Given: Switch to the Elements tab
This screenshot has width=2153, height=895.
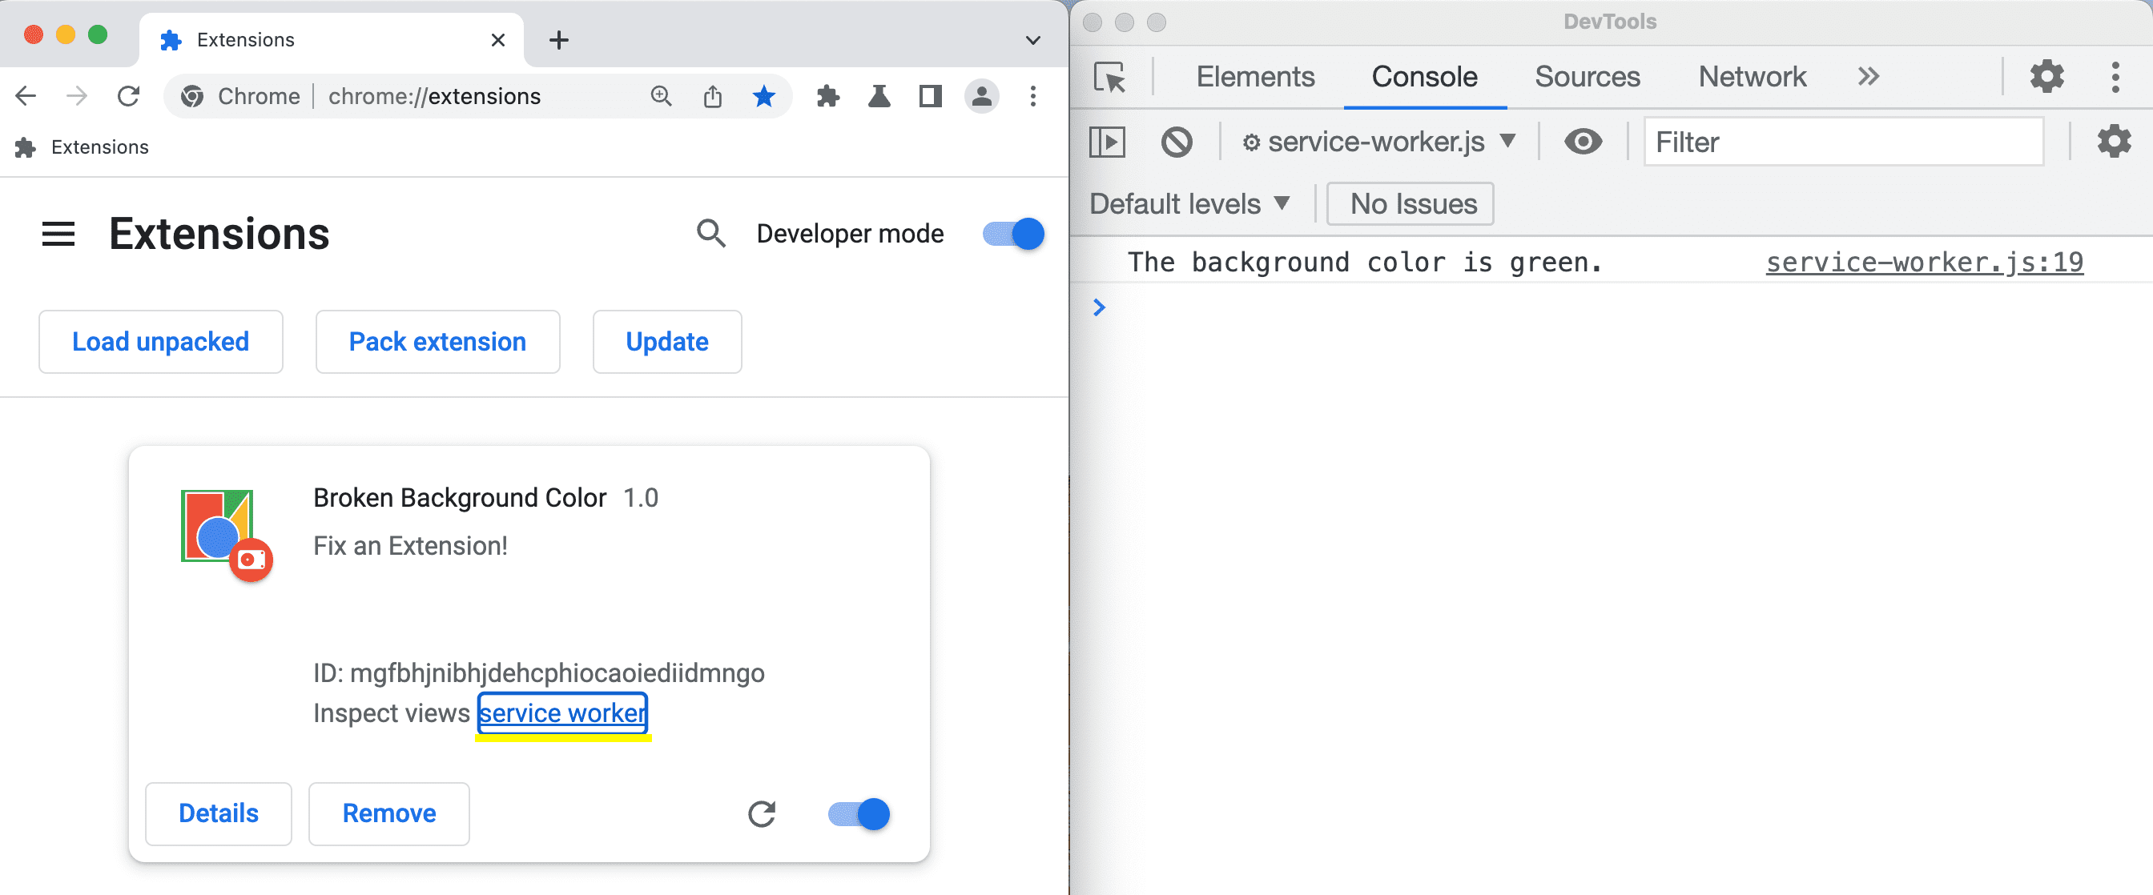Looking at the screenshot, I should [1252, 75].
